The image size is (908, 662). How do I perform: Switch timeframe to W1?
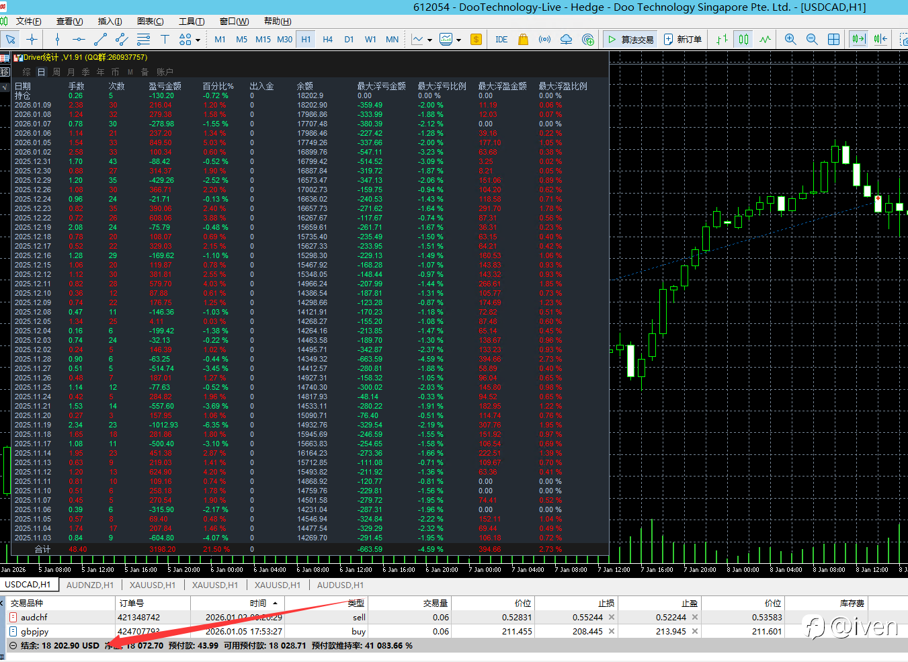tap(370, 39)
